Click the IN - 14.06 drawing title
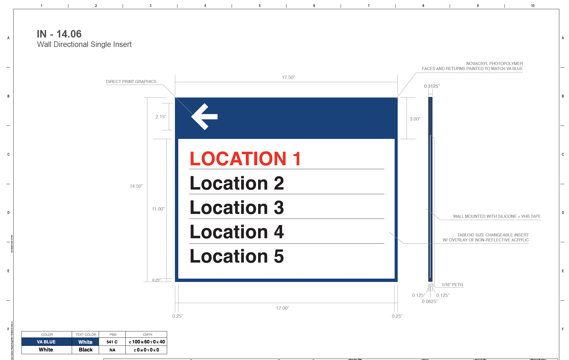 (59, 34)
